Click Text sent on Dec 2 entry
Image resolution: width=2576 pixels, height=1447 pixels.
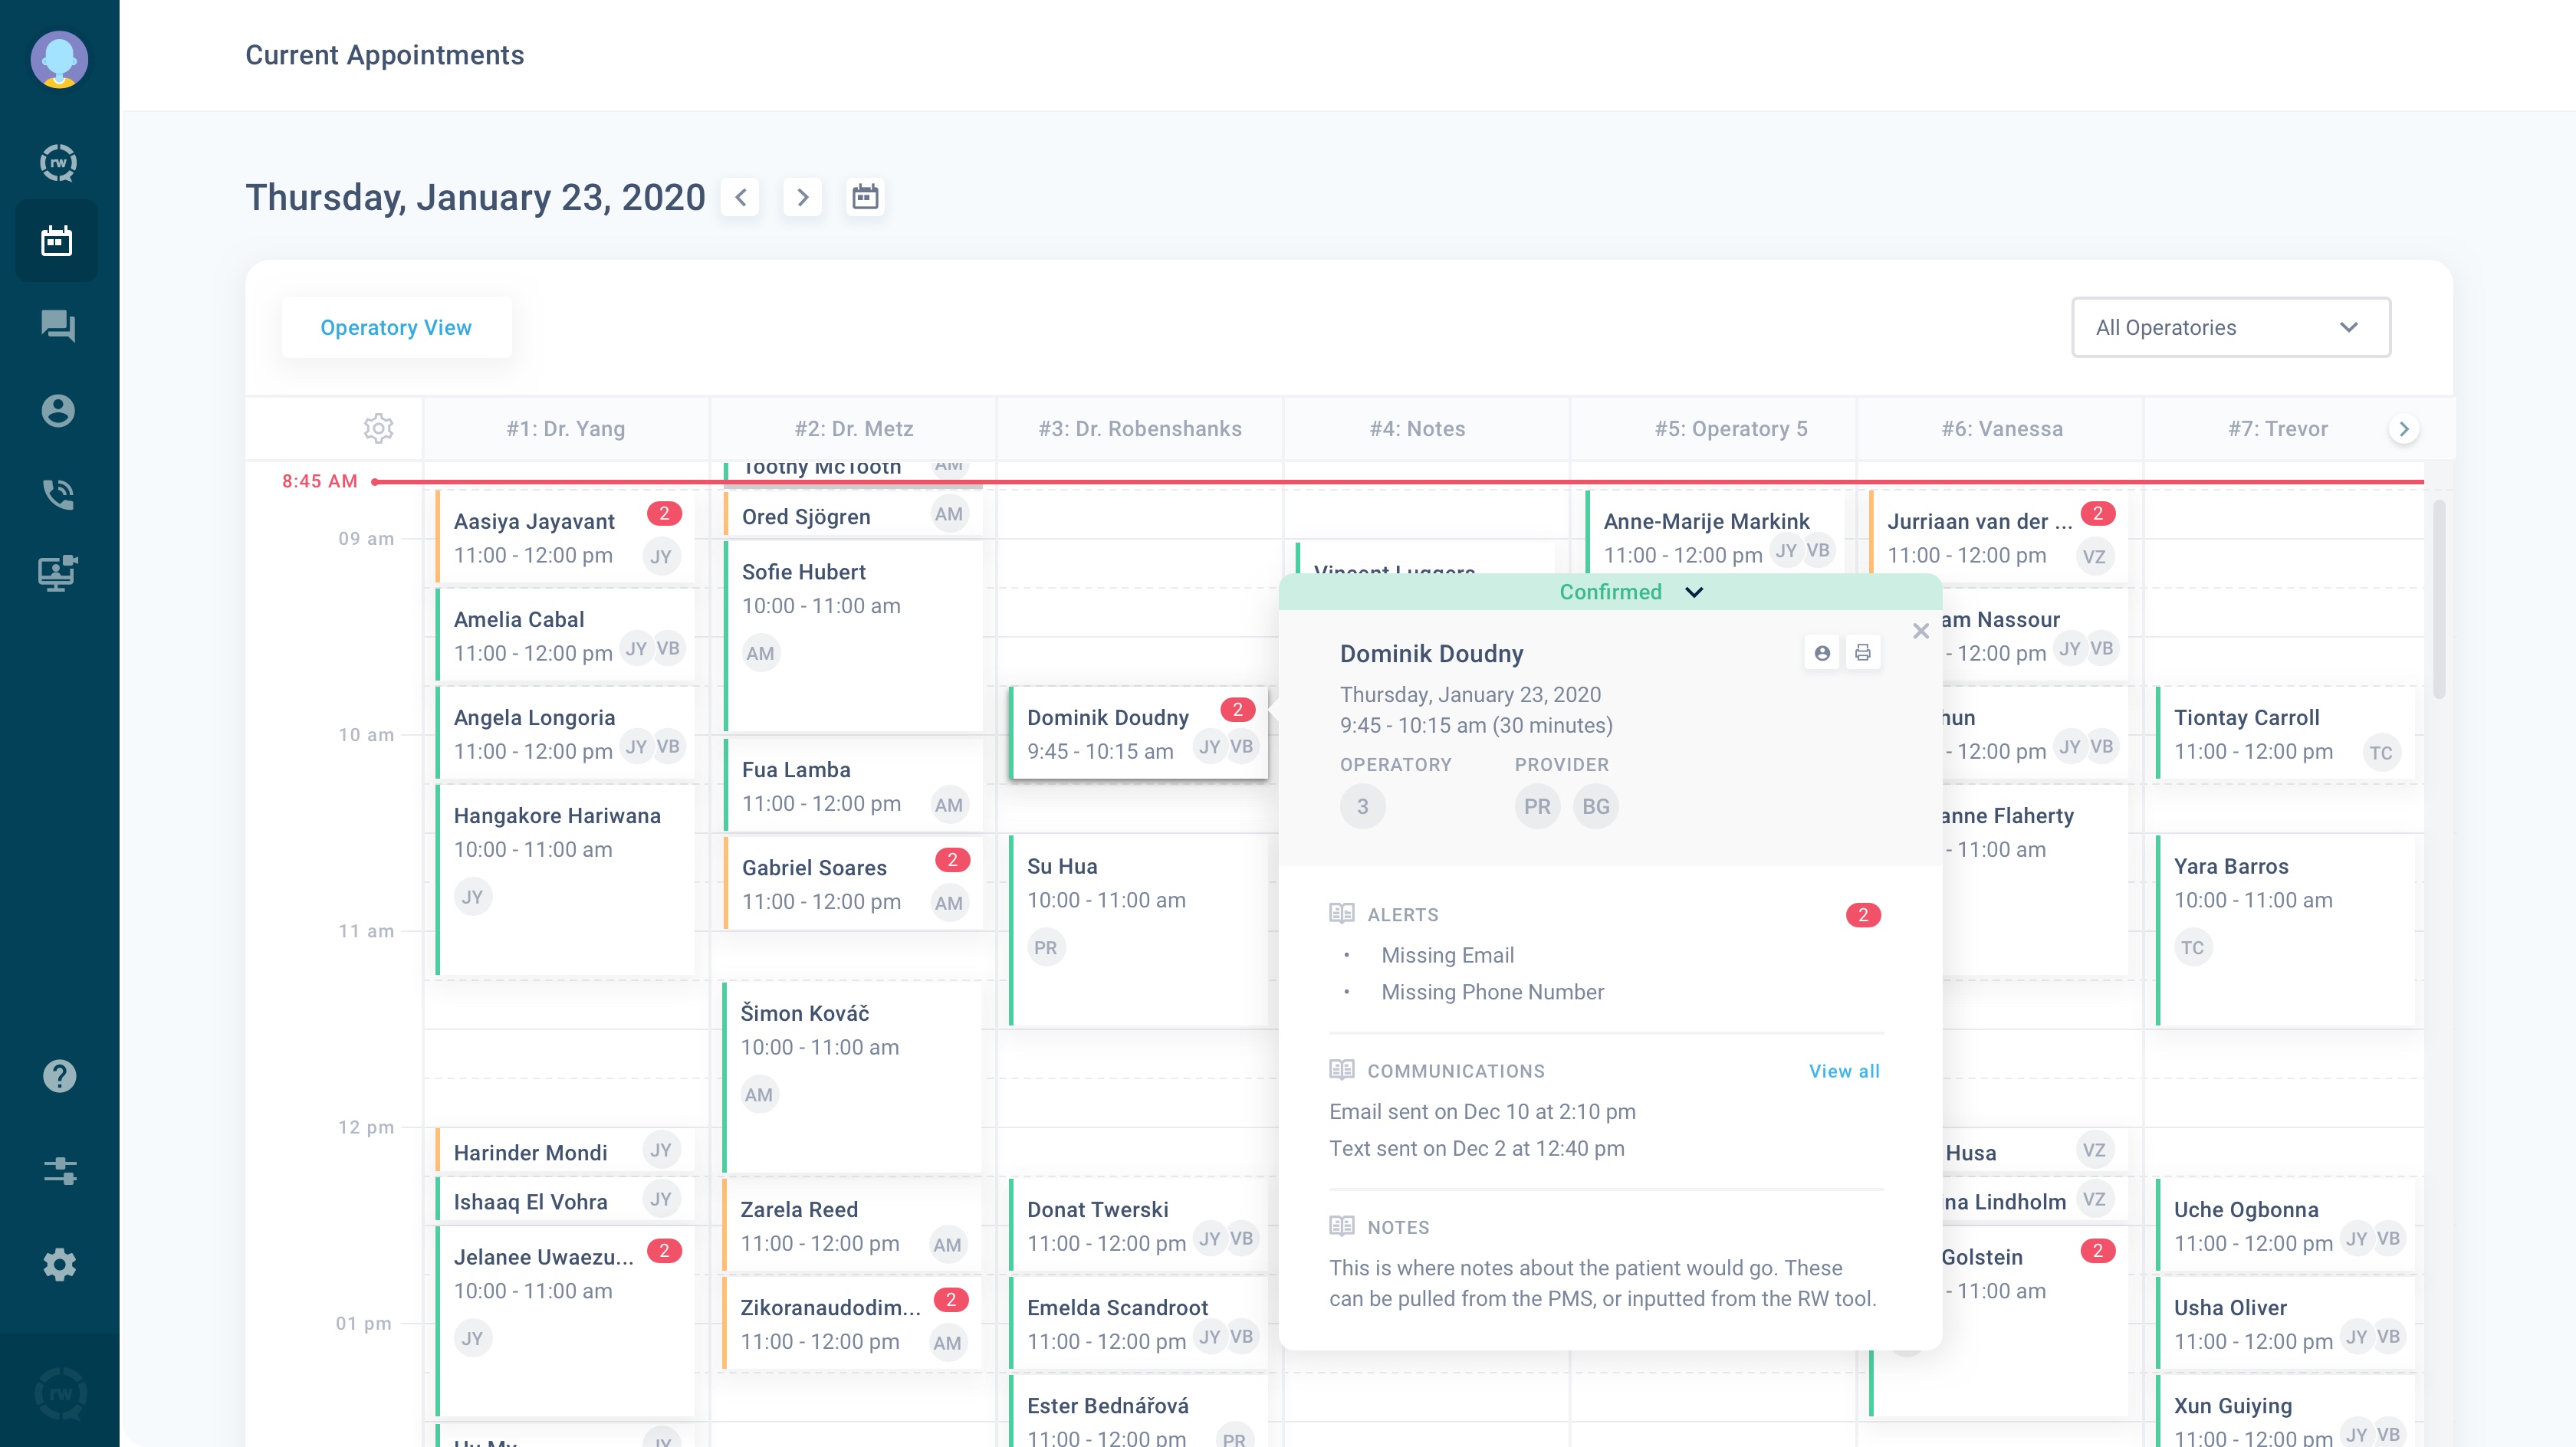point(1476,1148)
